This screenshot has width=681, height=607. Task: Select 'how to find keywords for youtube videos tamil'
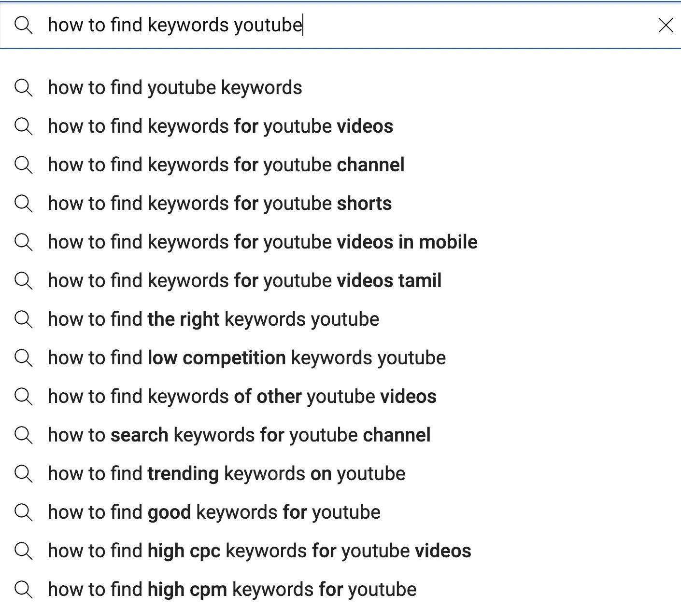[x=244, y=281]
